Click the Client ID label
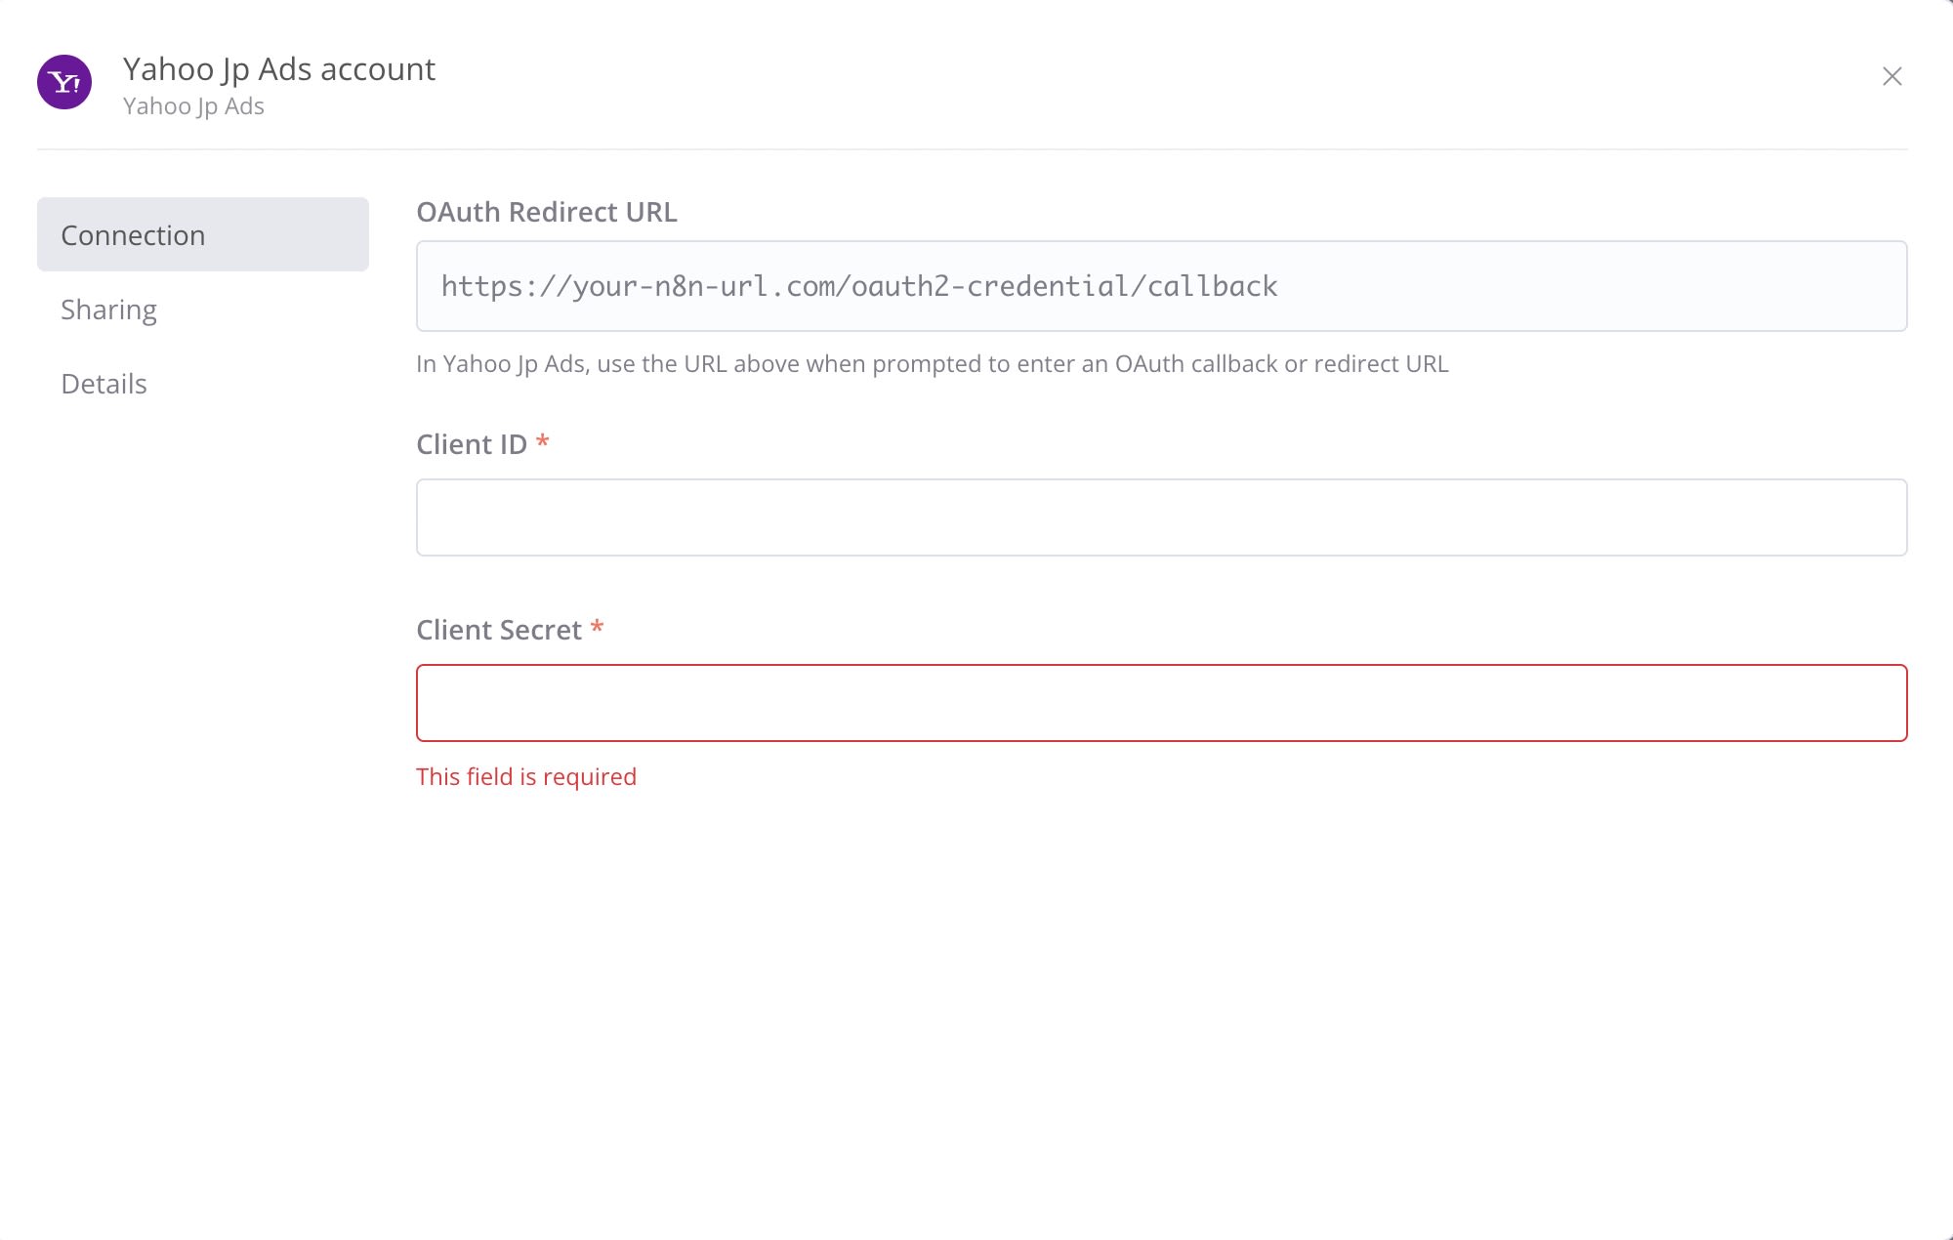 click(x=472, y=444)
